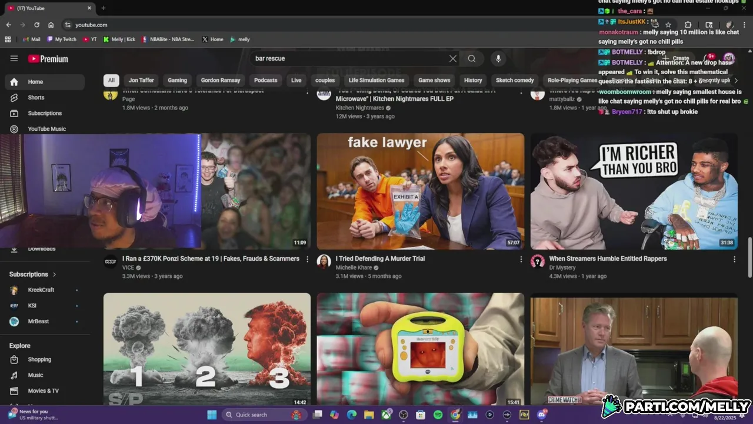Select the Jon Taffer filter chip

[141, 81]
